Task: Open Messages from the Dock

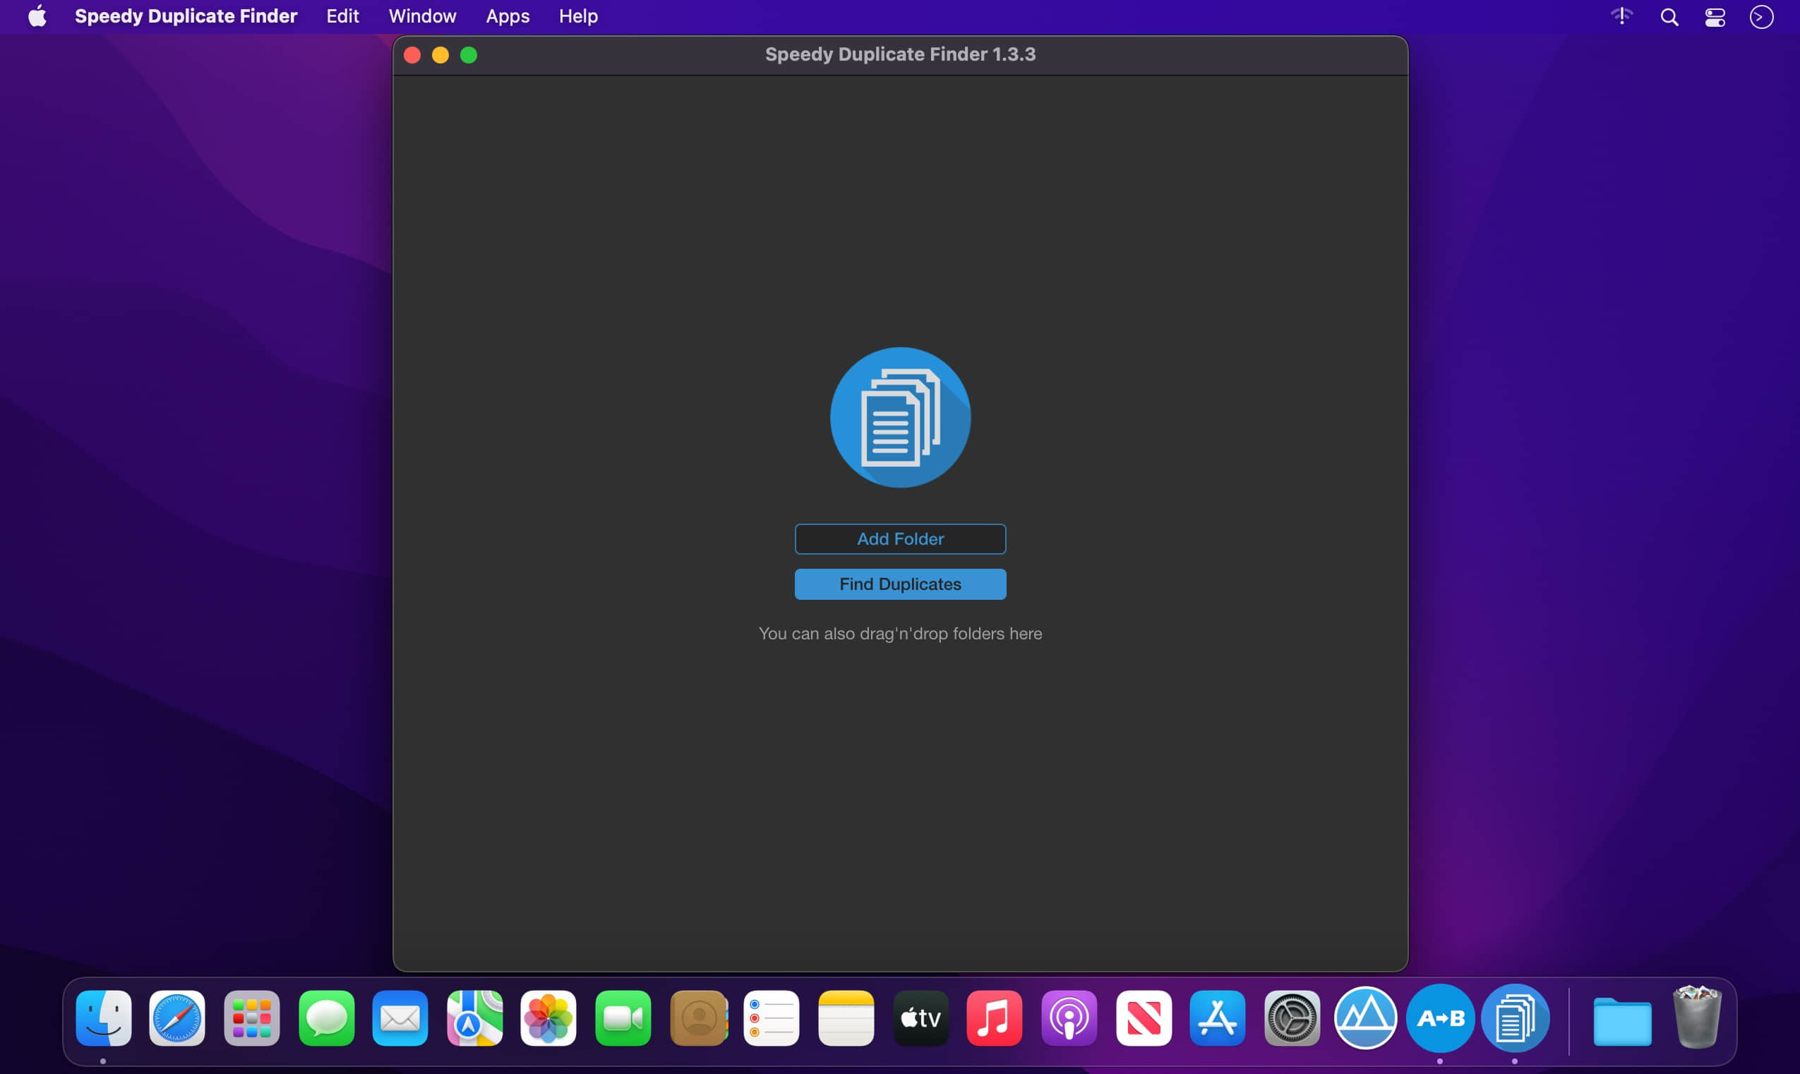Action: pos(326,1018)
